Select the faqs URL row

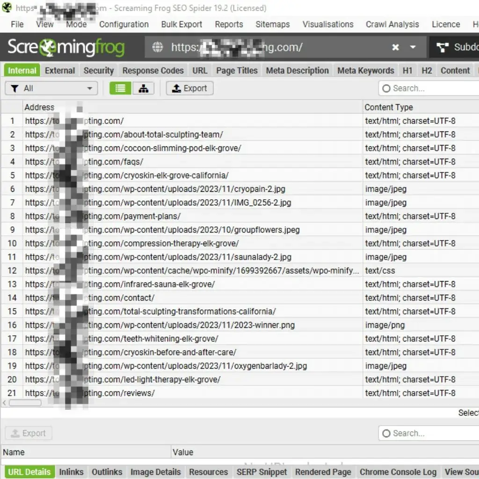(x=240, y=161)
